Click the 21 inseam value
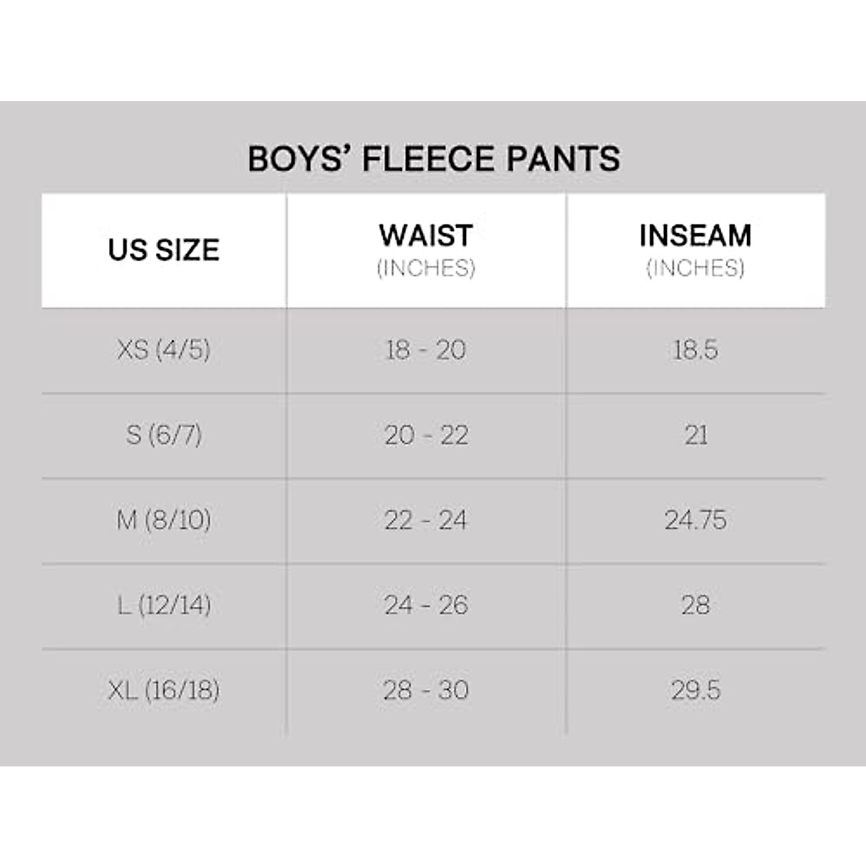This screenshot has width=866, height=866. 695,435
